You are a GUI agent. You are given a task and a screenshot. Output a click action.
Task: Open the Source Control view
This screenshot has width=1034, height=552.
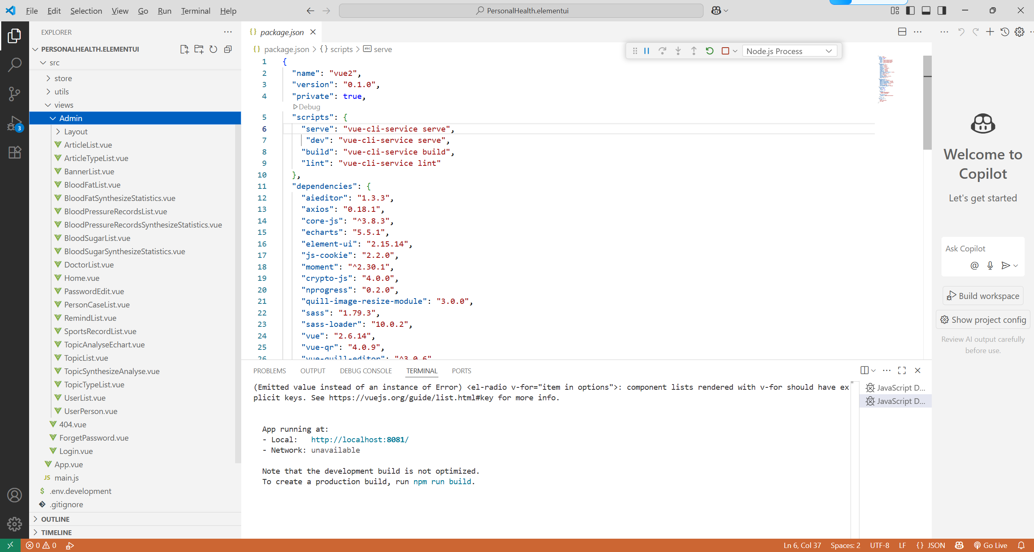click(x=15, y=94)
